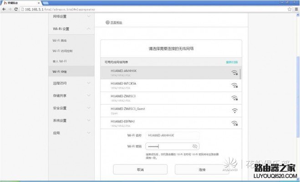
Task: Click the browser forward arrow
Action: click(x=10, y=9)
